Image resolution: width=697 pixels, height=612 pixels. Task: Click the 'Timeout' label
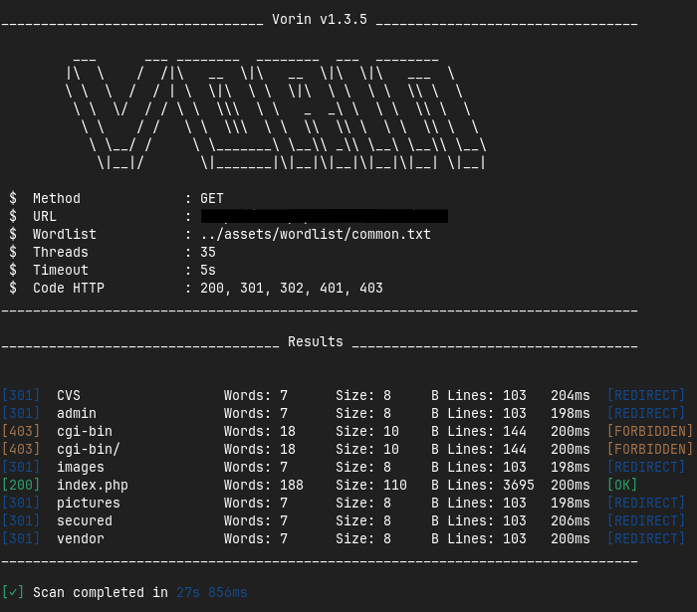tap(61, 270)
